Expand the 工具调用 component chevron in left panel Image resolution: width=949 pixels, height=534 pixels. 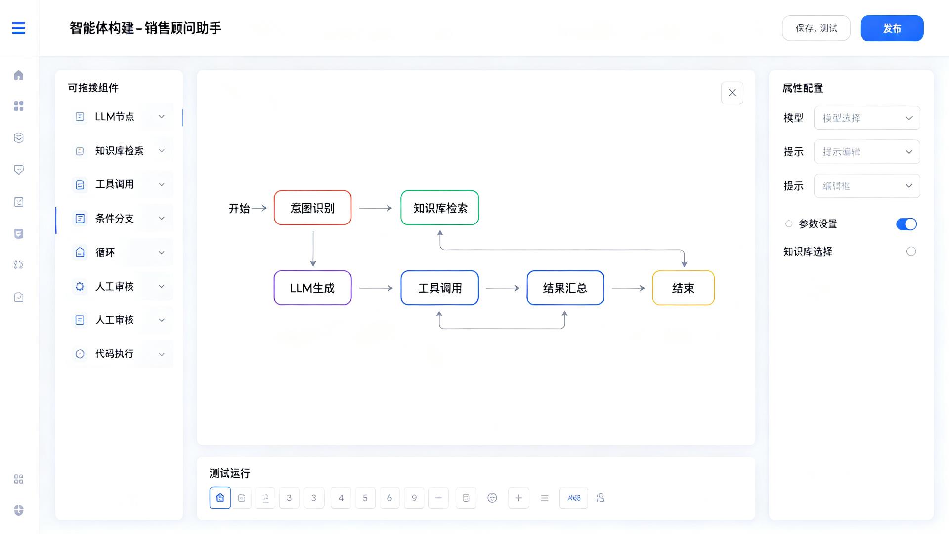pos(161,184)
